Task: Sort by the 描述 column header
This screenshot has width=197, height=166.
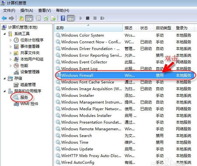Action: pos(130,28)
